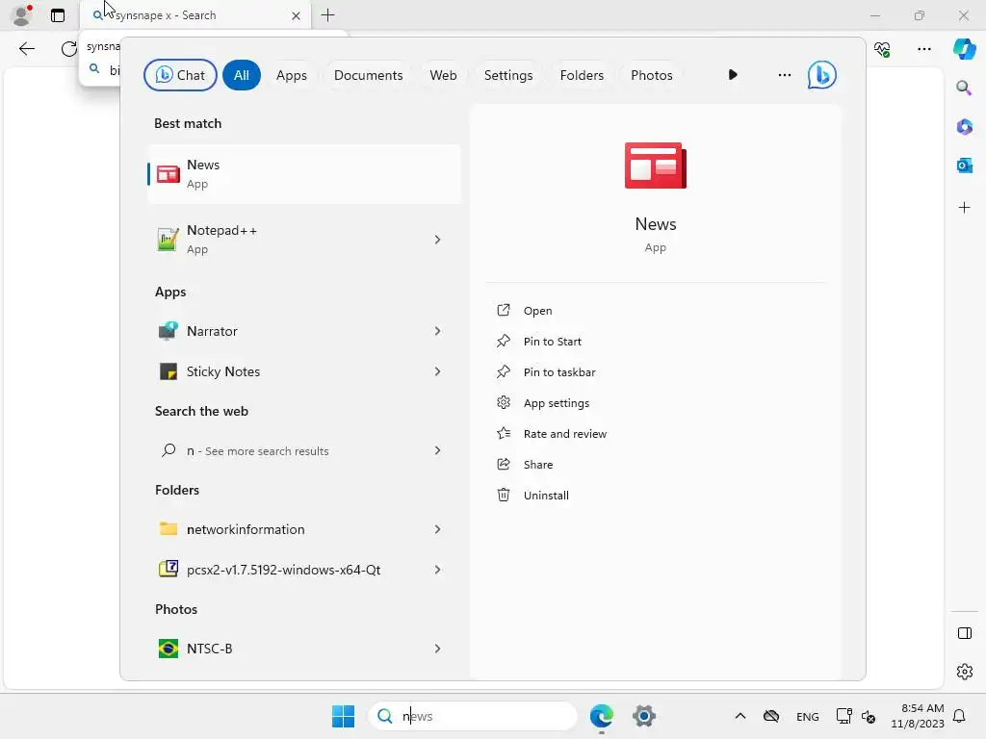Click the muted volume tray icon

click(x=869, y=716)
